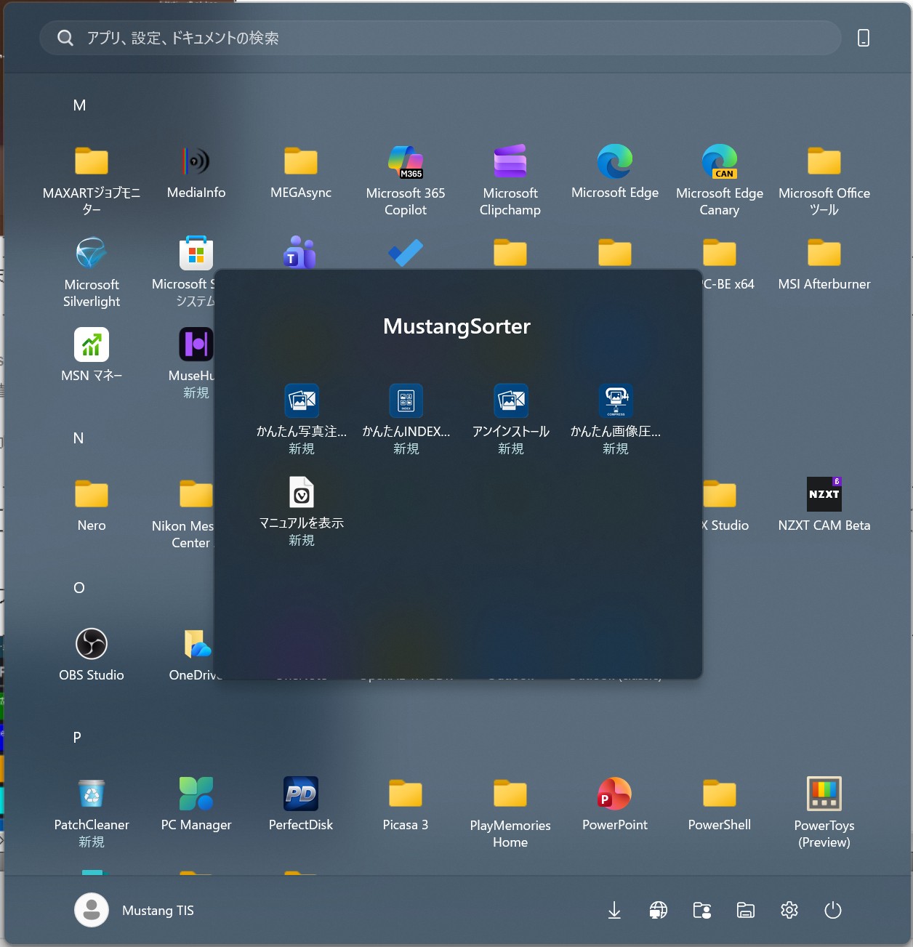Image resolution: width=913 pixels, height=947 pixels.
Task: Open Personal folder shortcut in bottom bar
Action: click(x=702, y=910)
